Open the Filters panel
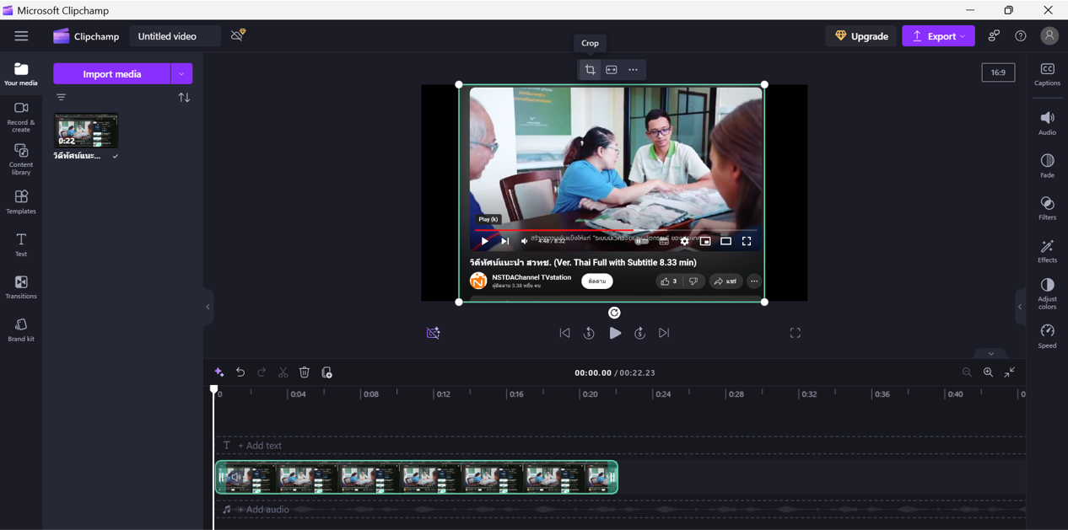1068x530 pixels. point(1046,208)
